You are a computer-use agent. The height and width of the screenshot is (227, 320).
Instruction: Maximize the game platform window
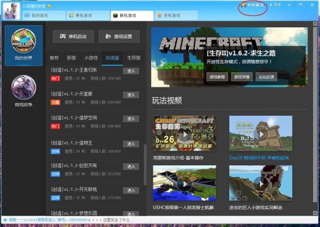[x=301, y=5]
